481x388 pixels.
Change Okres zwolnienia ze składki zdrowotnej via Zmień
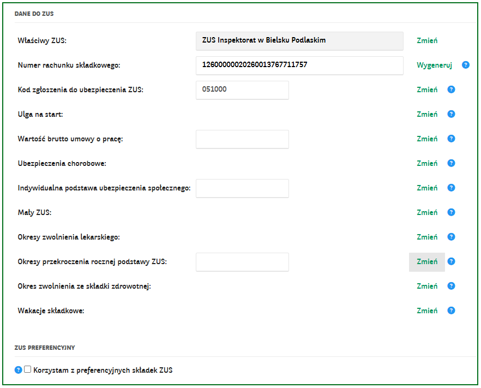pos(427,286)
